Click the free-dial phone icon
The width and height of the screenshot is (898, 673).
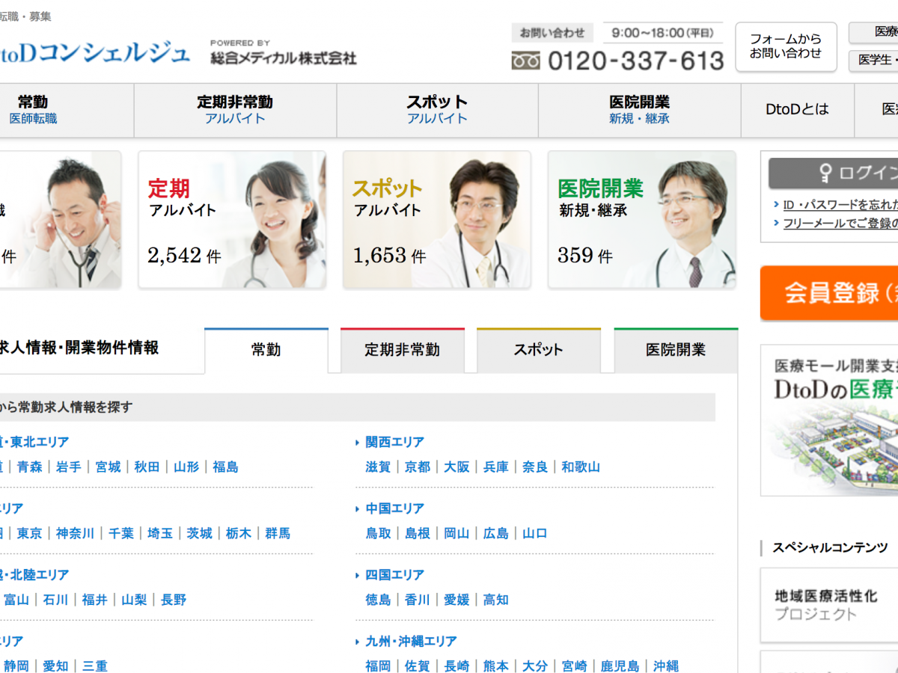pos(525,61)
